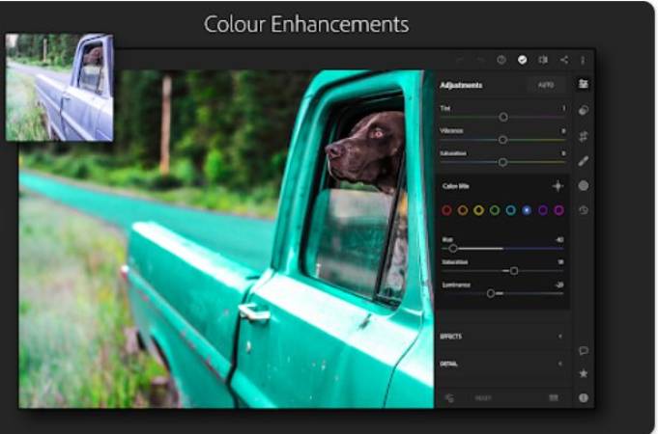Click the DETAIL section label
658x434 pixels.
[448, 364]
